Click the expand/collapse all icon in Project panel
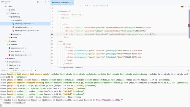This screenshot has height=107, width=190. (41, 2)
